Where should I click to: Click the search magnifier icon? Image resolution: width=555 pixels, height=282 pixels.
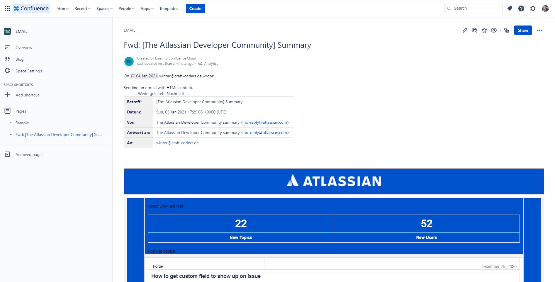pyautogui.click(x=449, y=9)
